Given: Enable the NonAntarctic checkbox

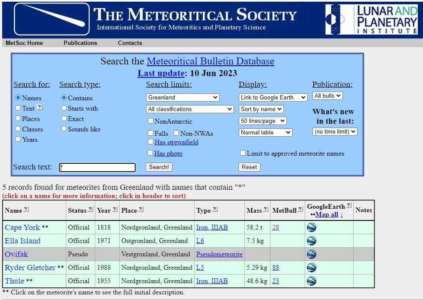Looking at the screenshot, I should (x=150, y=121).
